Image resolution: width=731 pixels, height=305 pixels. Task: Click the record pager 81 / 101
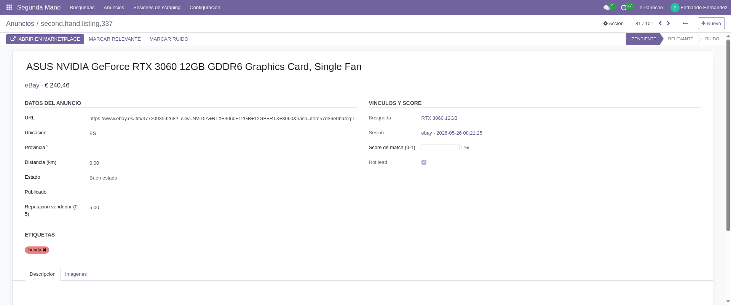click(x=644, y=23)
